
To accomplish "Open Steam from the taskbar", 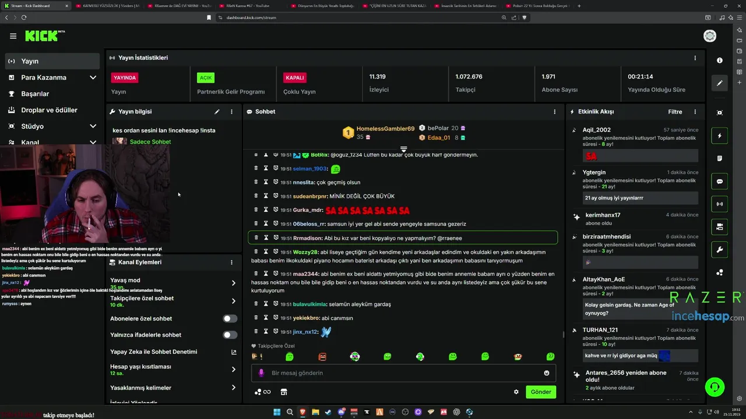I will tap(328, 412).
